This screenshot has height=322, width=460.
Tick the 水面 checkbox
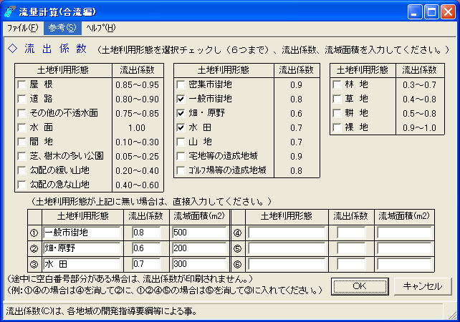22,127
